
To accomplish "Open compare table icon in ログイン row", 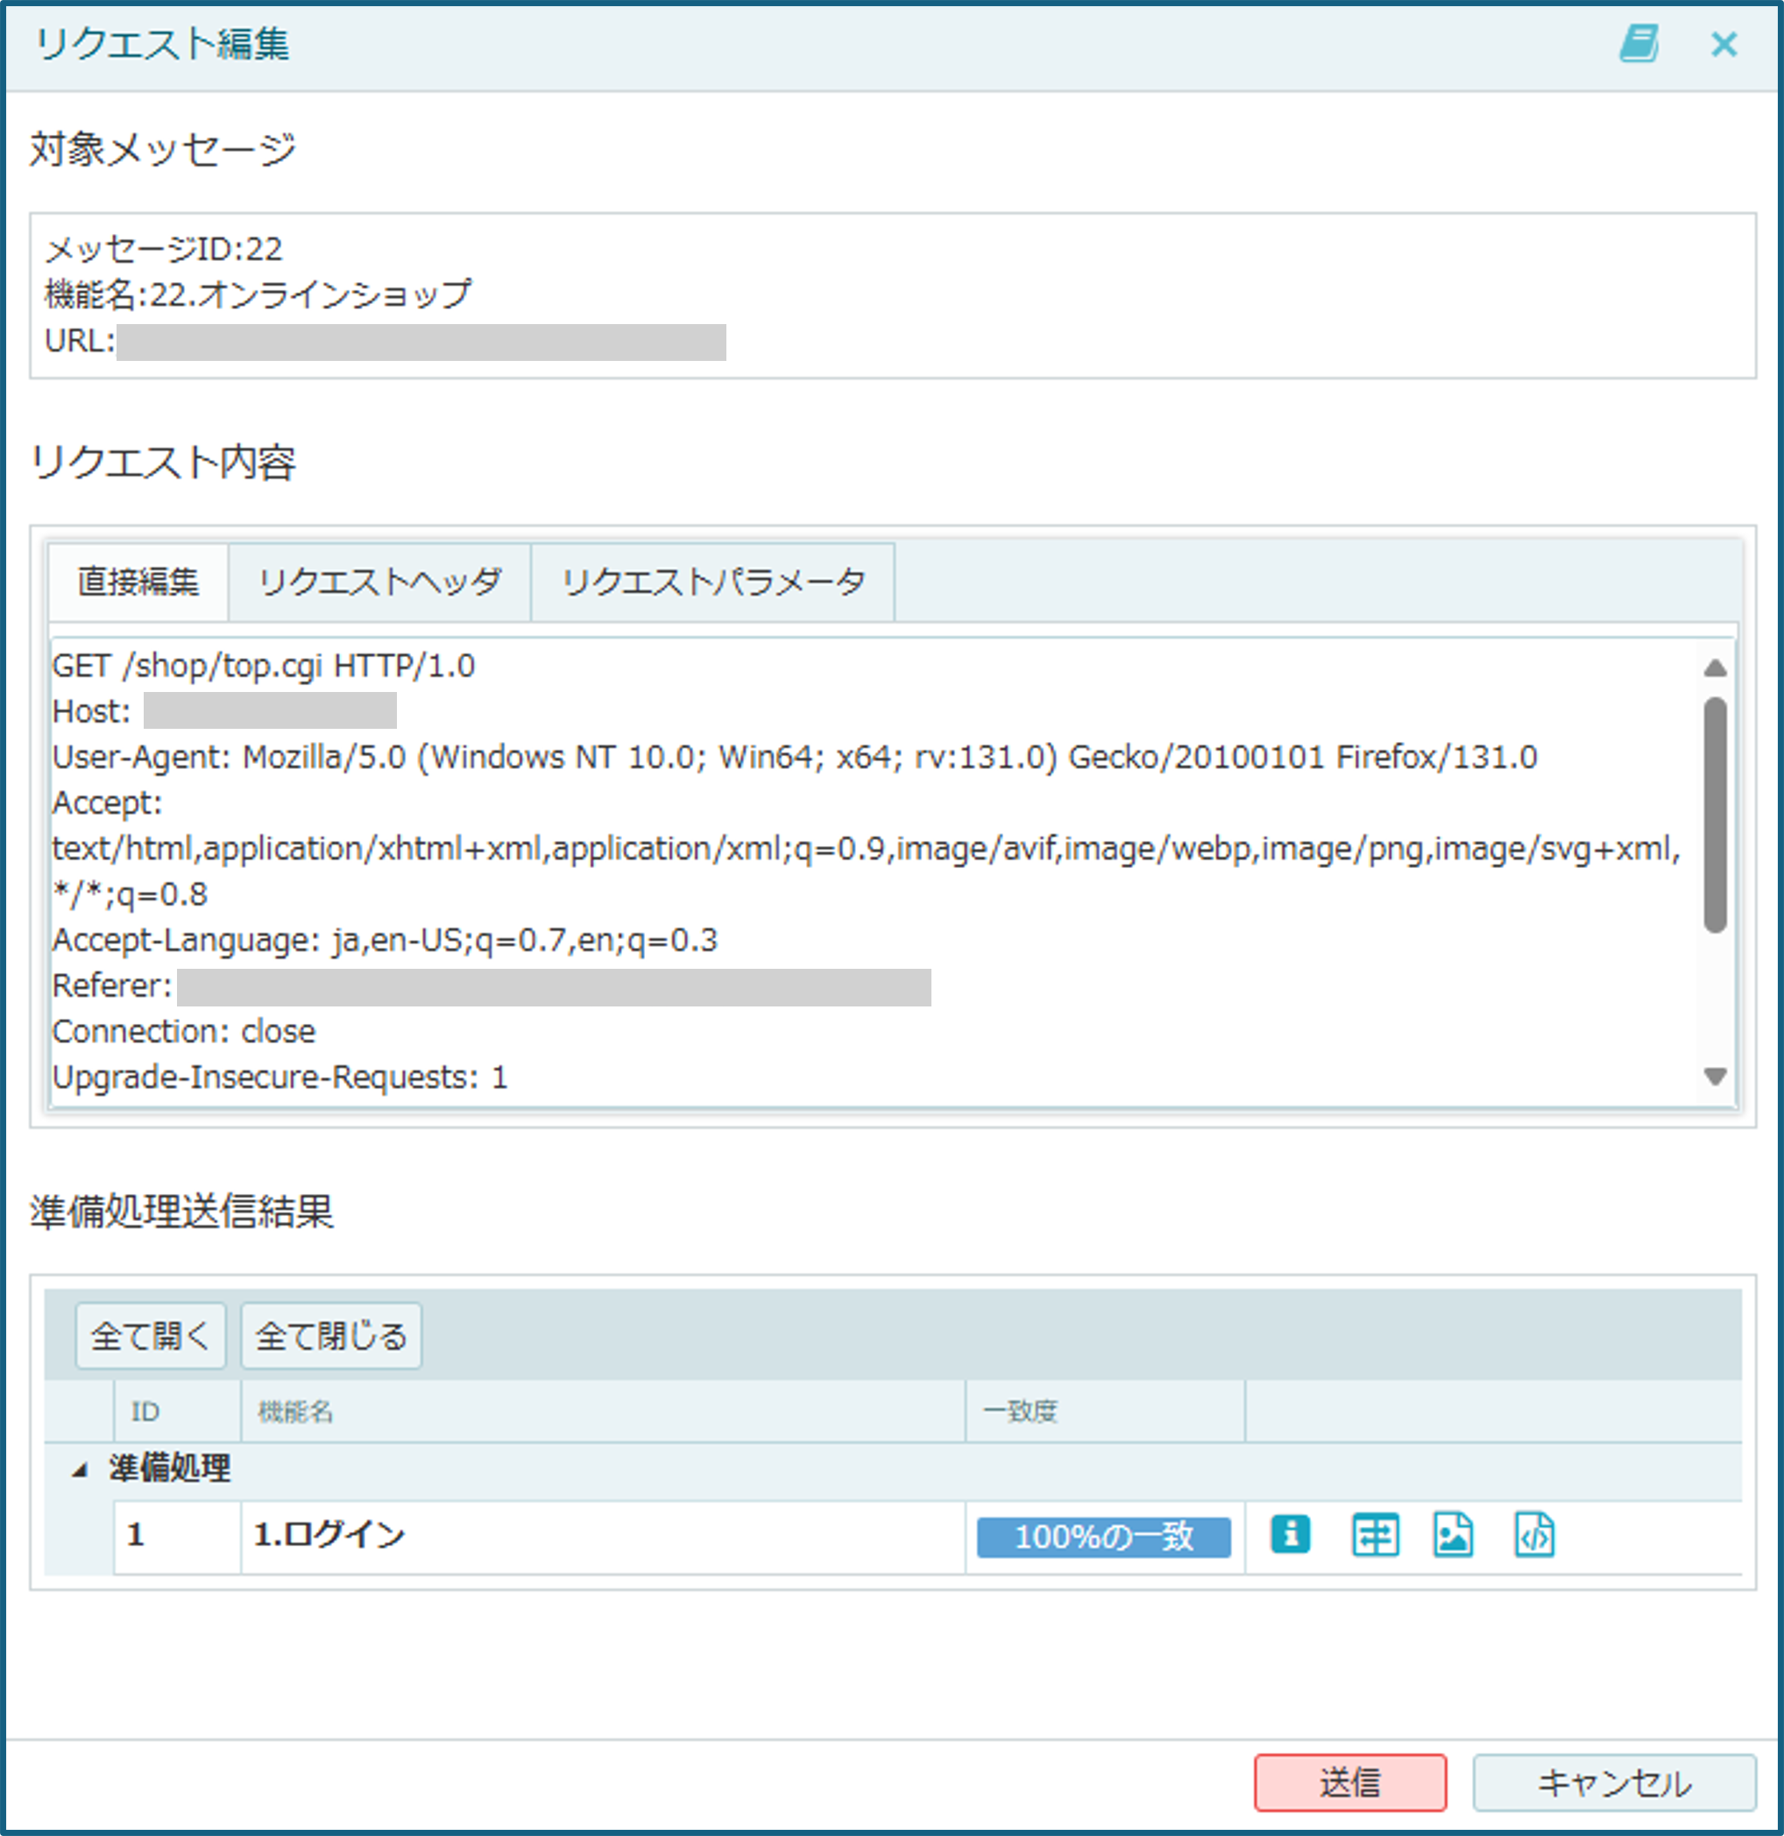I will tap(1376, 1536).
